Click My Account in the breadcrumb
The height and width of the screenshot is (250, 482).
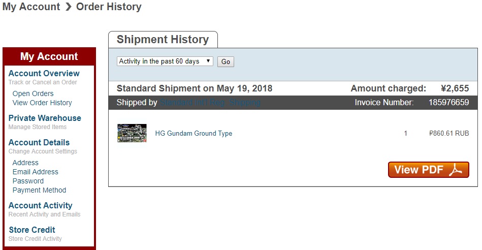click(x=31, y=7)
